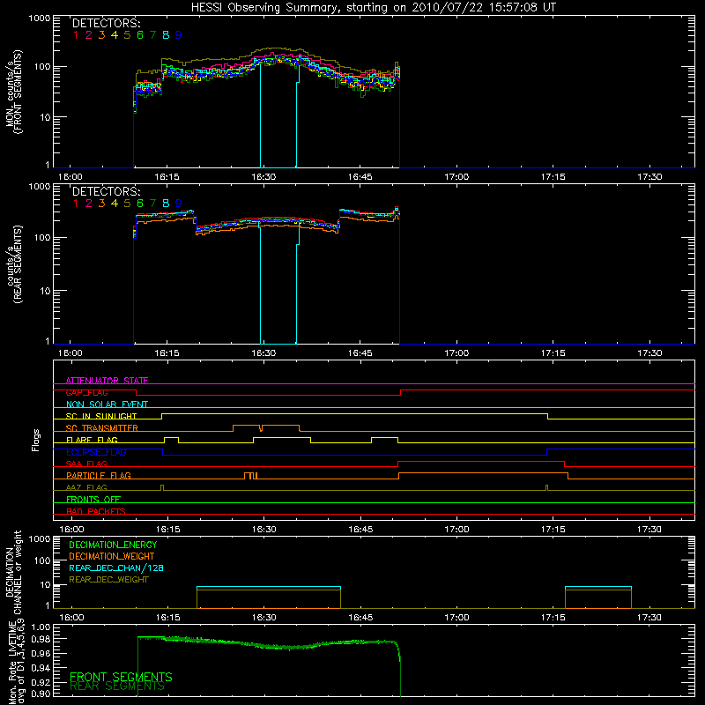Click the ECLIPSE_FLAG label
This screenshot has height=705, width=705.
pos(97,452)
